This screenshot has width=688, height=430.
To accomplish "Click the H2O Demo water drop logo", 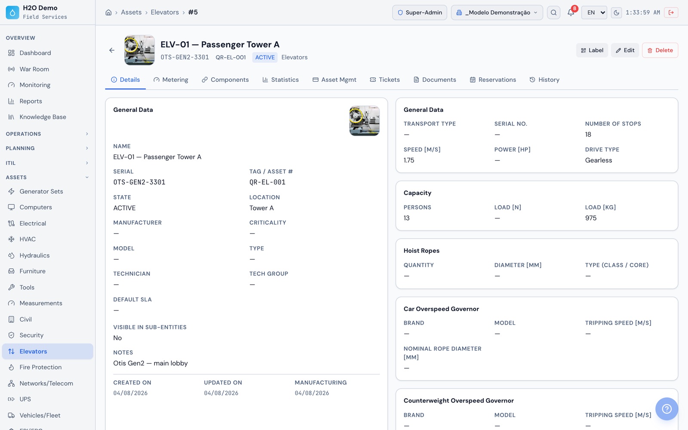I will pos(12,12).
